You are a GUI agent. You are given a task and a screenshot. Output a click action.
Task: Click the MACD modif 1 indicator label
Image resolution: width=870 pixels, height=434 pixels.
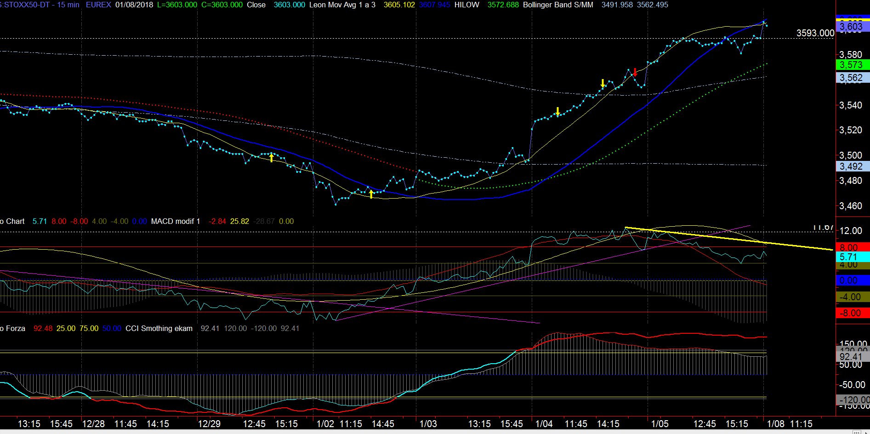[x=176, y=221]
